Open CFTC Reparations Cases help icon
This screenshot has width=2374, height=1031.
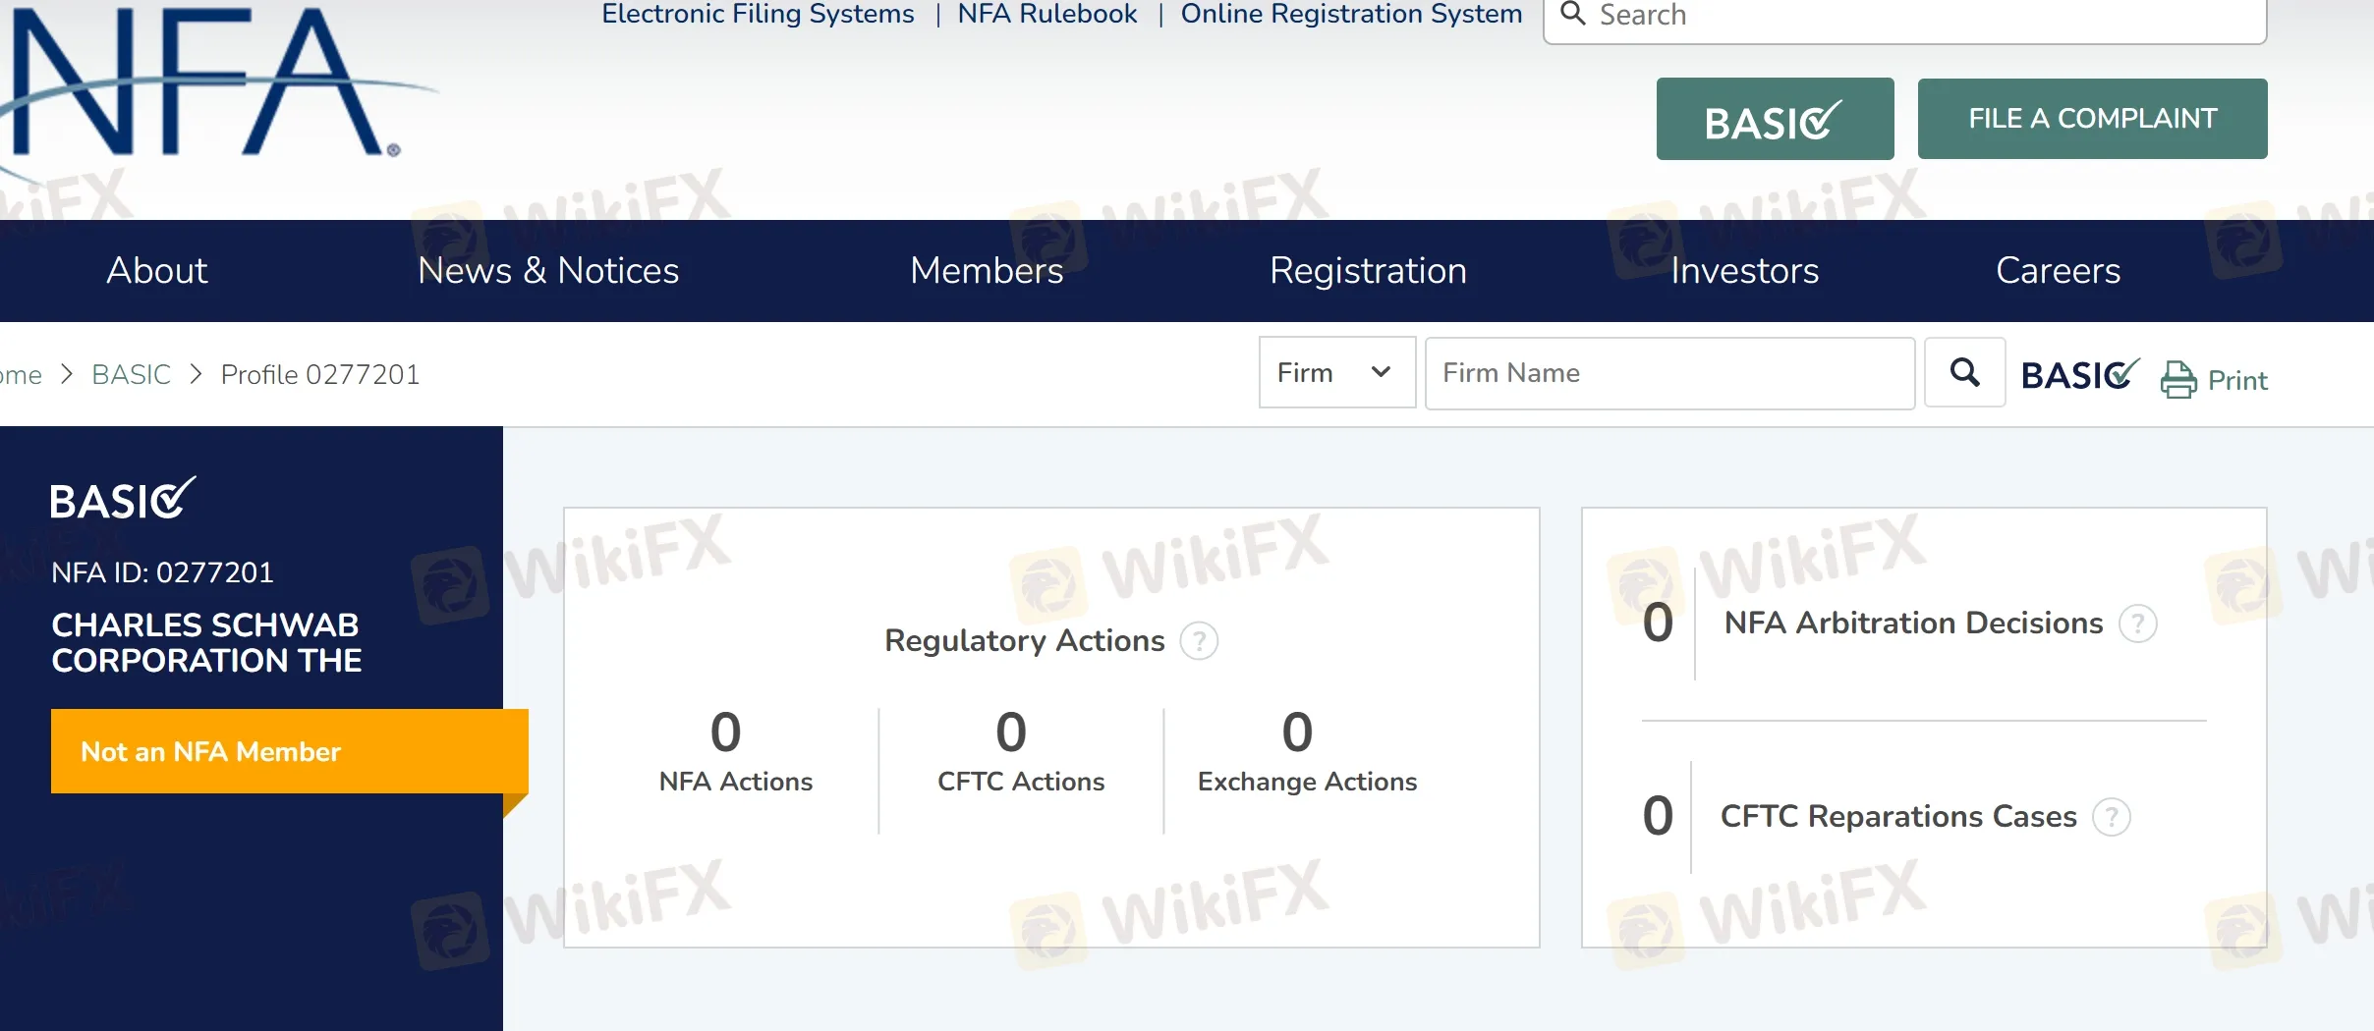click(2112, 817)
